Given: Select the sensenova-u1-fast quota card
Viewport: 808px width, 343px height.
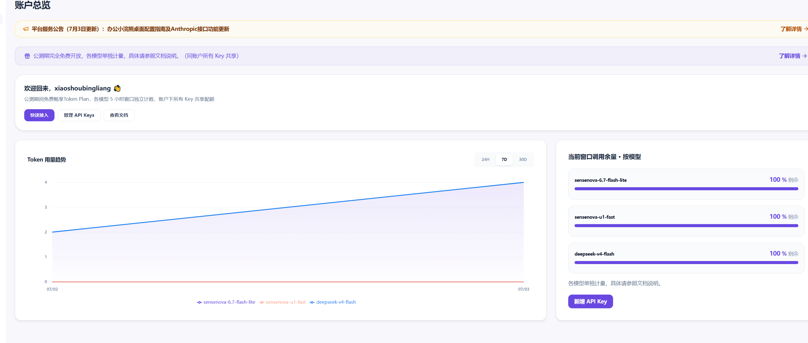Looking at the screenshot, I should point(686,221).
